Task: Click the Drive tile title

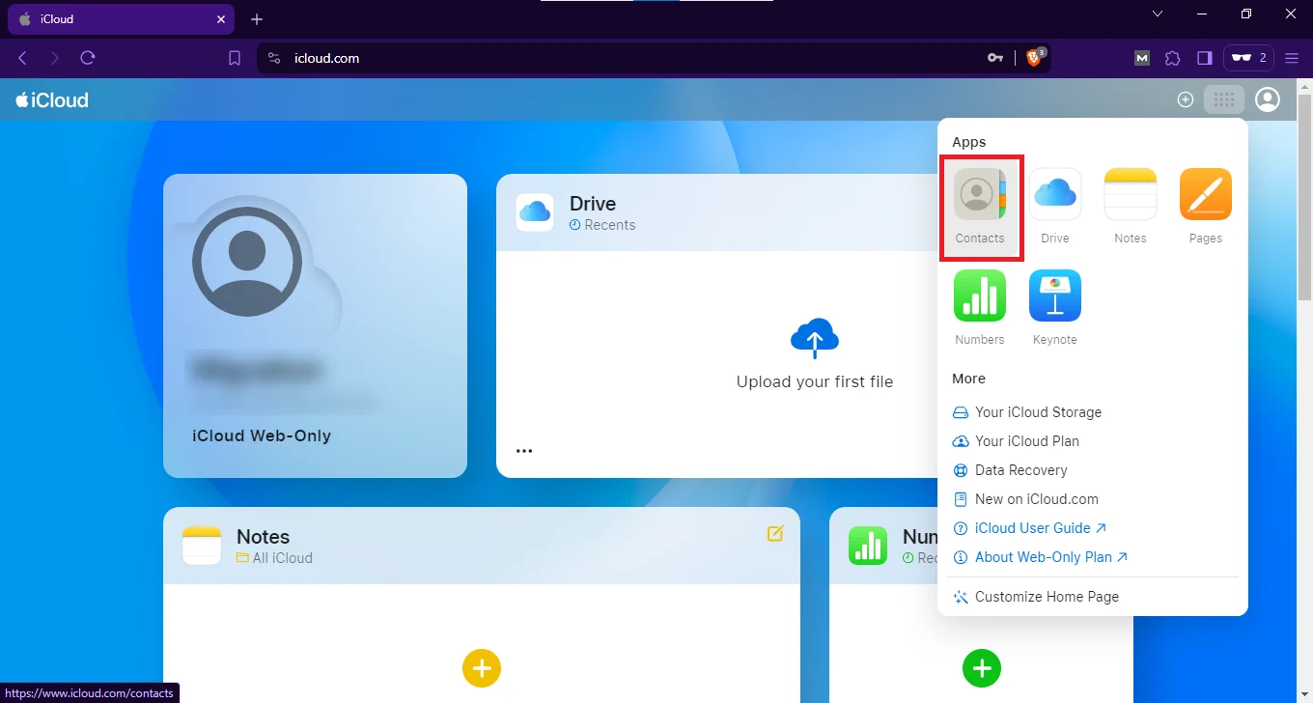Action: [x=593, y=204]
